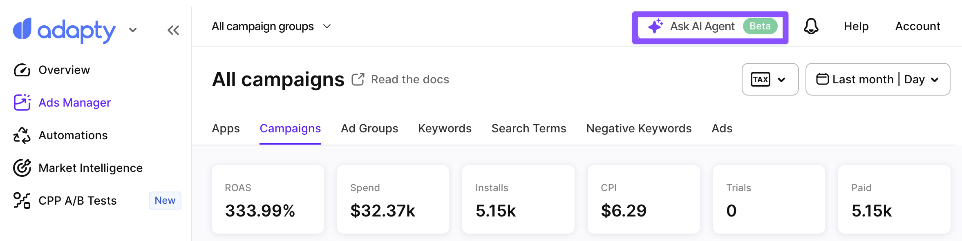Click the All campaigns heading
962x241 pixels.
pos(278,79)
